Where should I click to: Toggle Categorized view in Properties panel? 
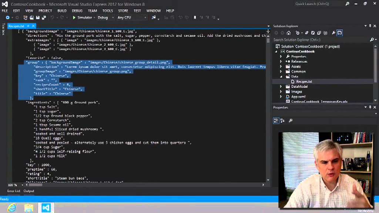point(276,121)
